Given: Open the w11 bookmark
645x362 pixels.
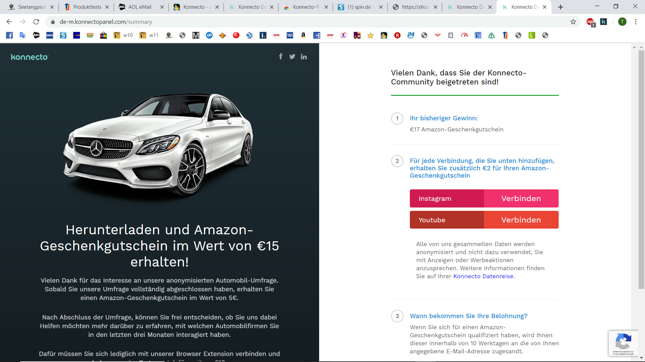Looking at the screenshot, I should [149, 35].
